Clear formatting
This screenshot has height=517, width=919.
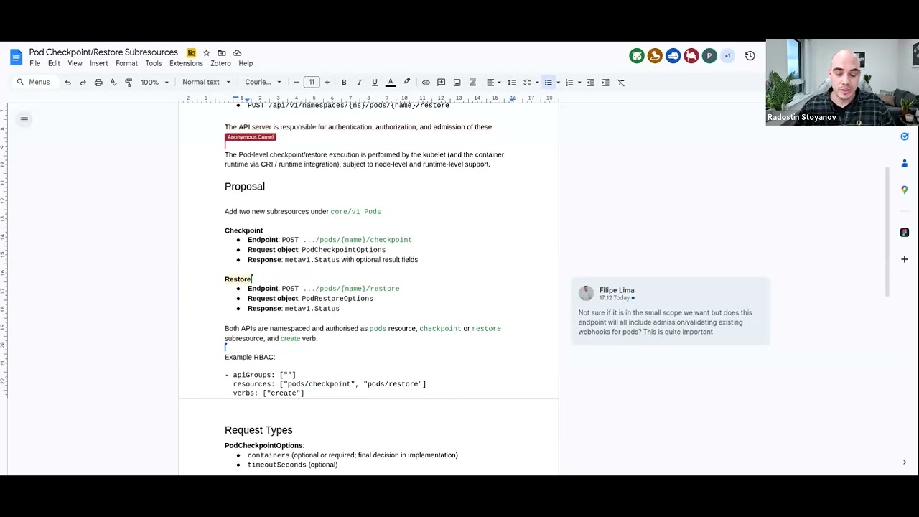tap(621, 83)
